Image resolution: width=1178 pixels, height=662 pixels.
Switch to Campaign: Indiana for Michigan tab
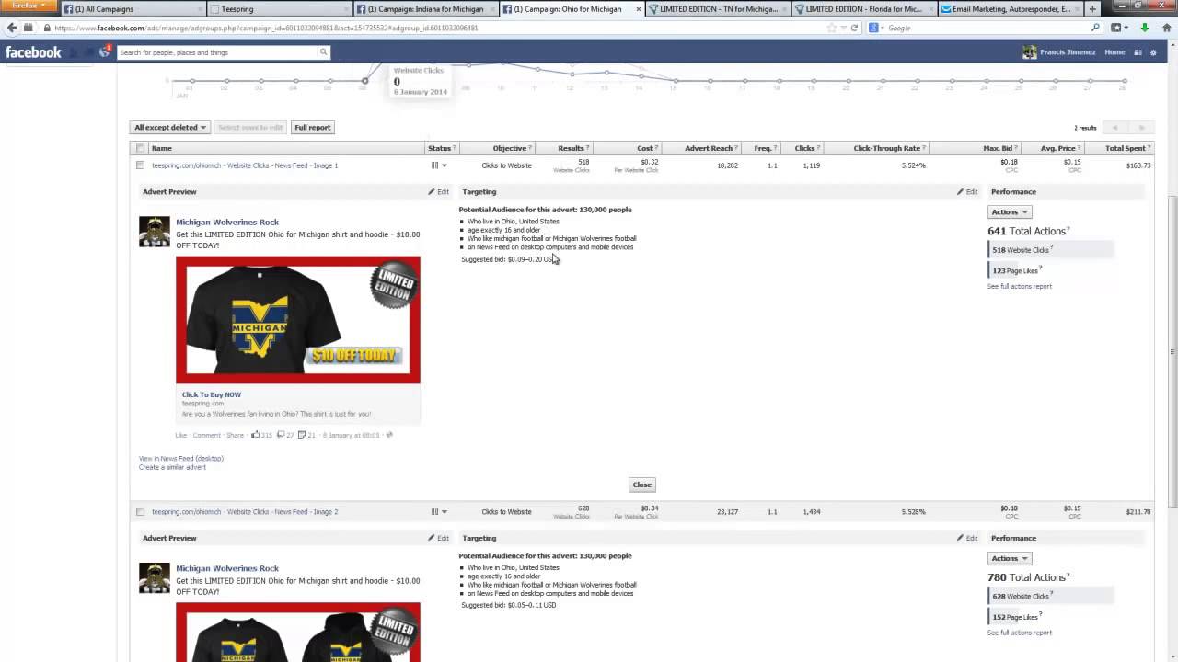(x=425, y=9)
